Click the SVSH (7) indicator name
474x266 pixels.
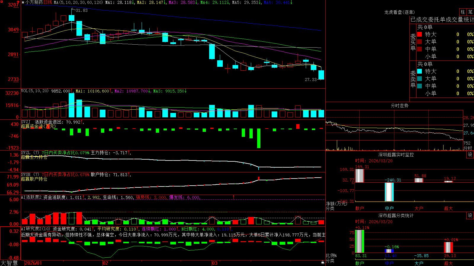click(x=30, y=175)
